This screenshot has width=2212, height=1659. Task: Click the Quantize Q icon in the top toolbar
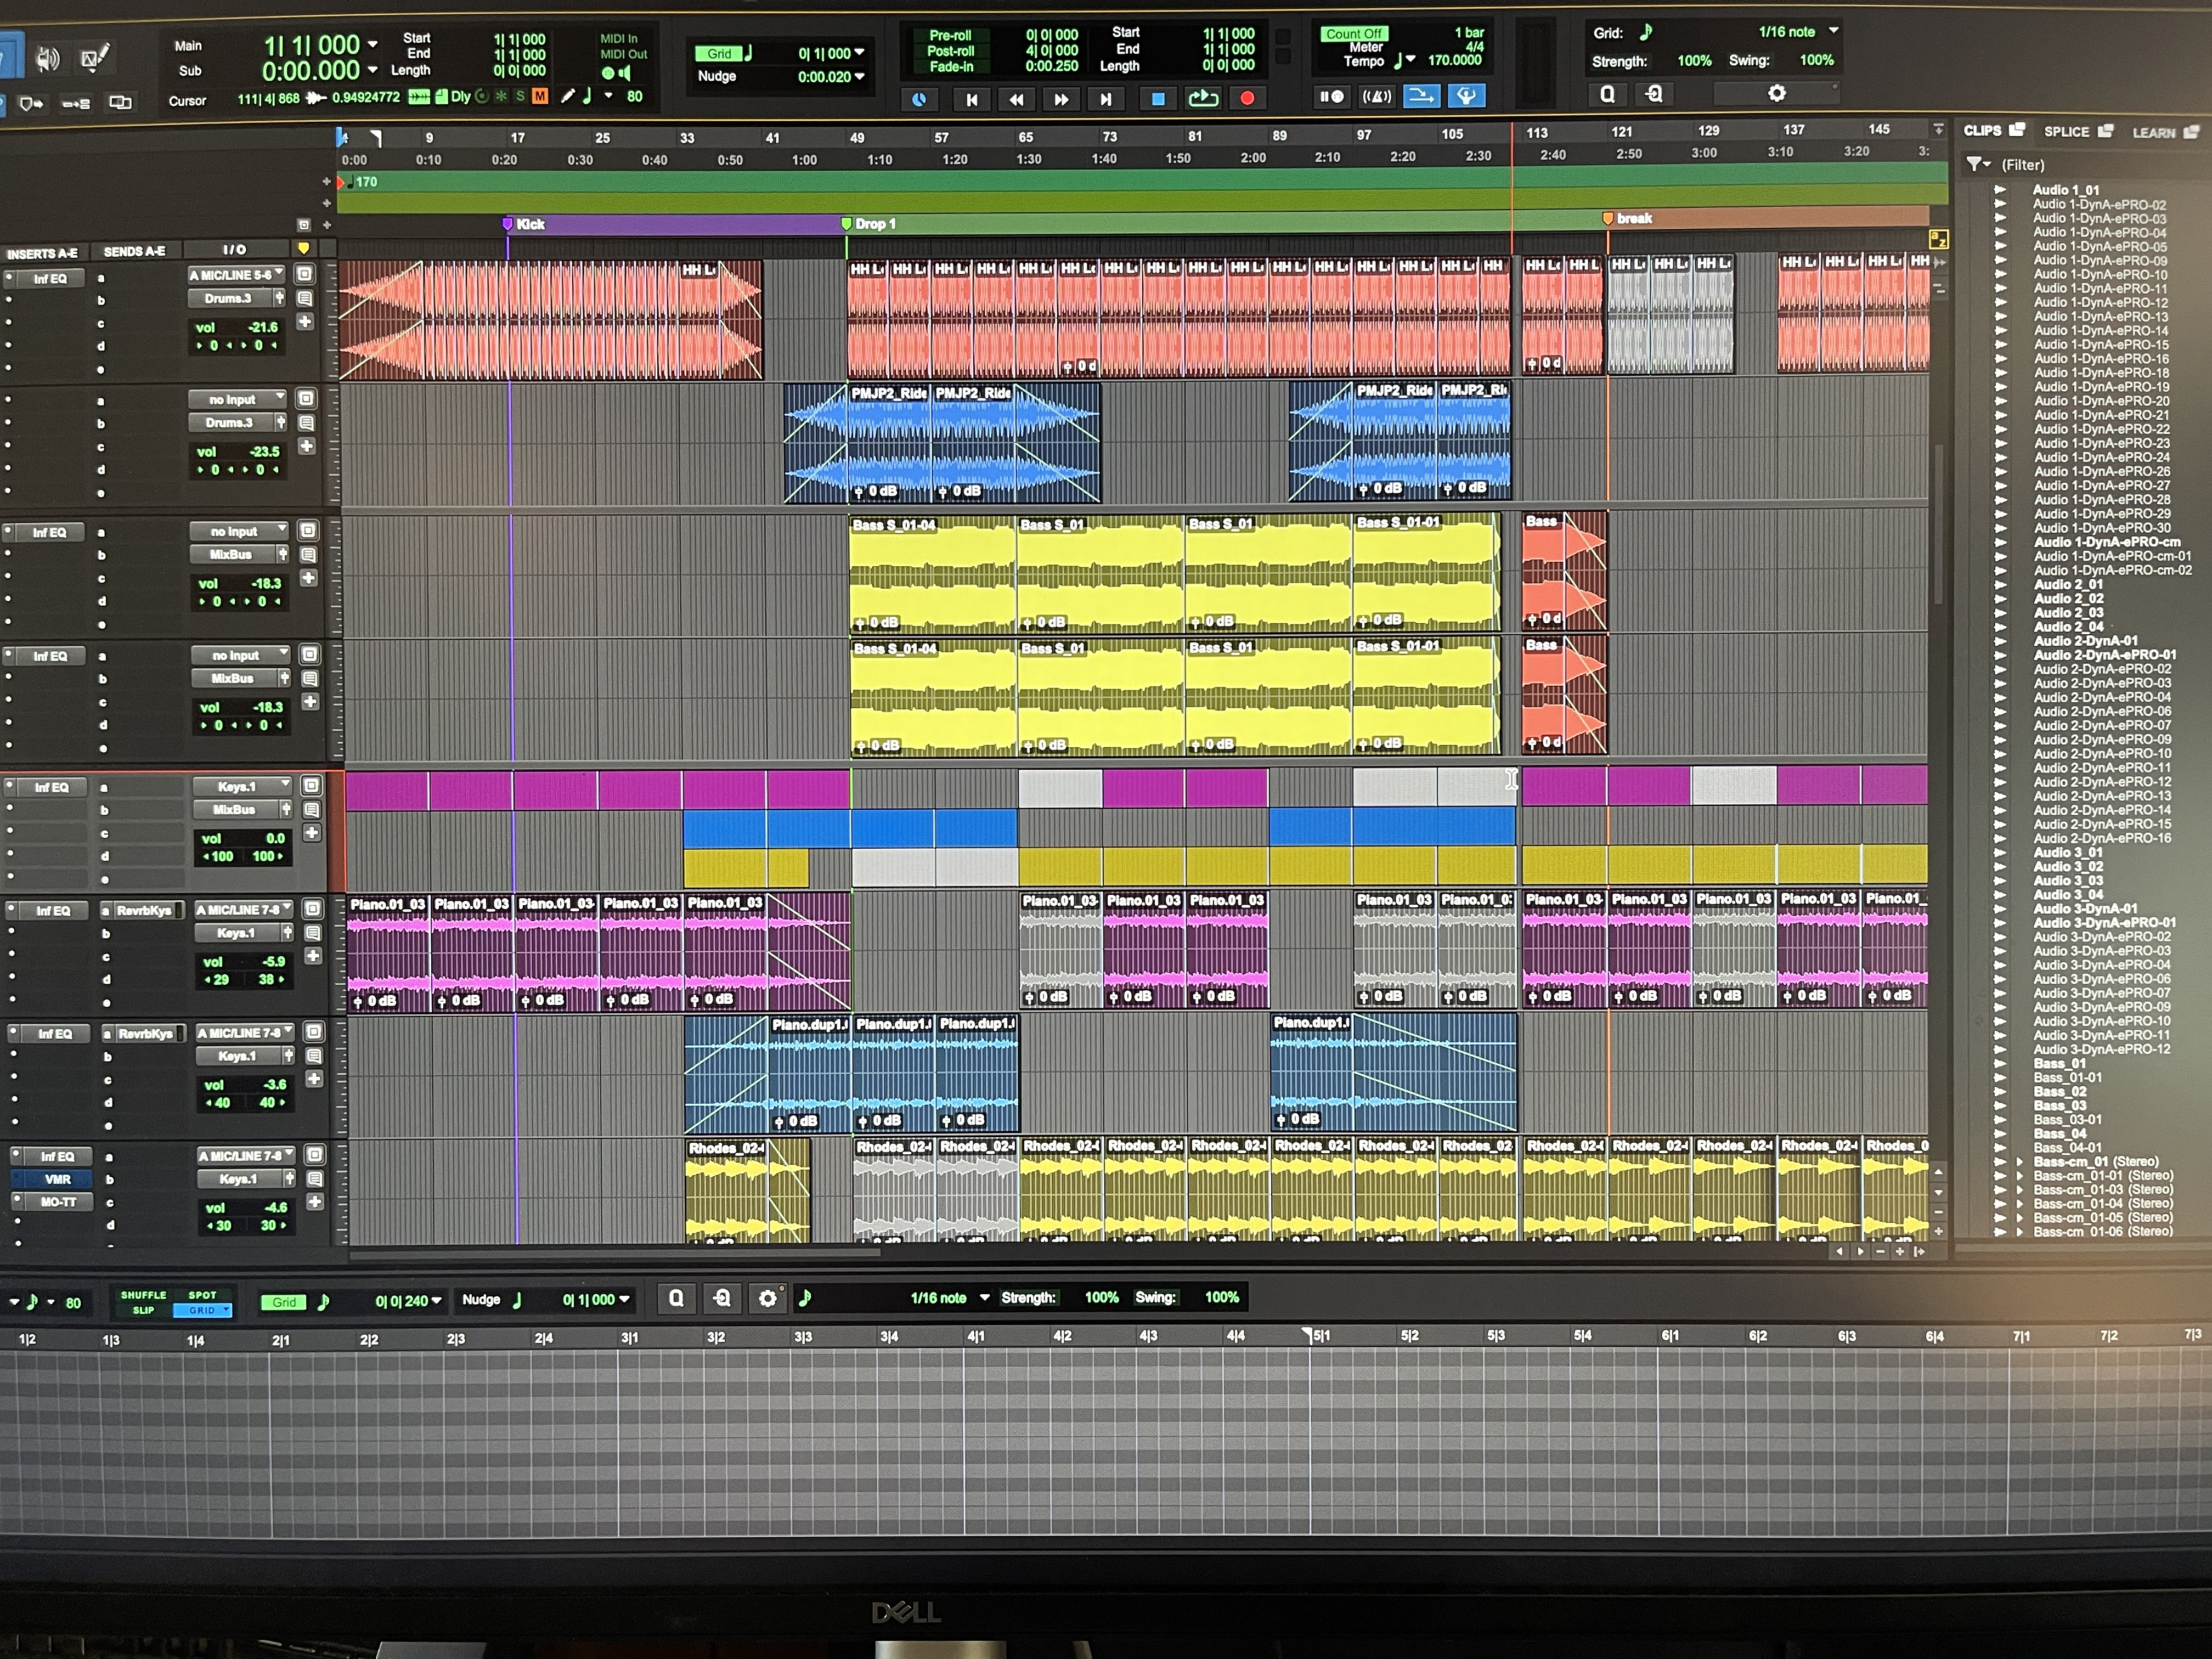[1607, 94]
